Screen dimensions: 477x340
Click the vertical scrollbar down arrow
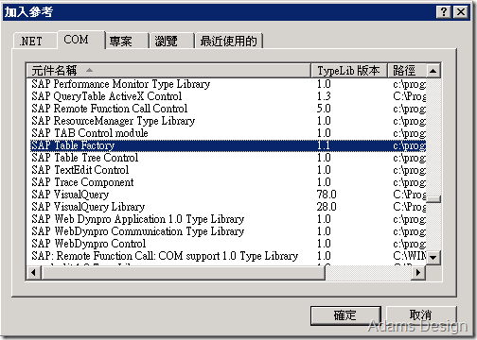coord(433,258)
